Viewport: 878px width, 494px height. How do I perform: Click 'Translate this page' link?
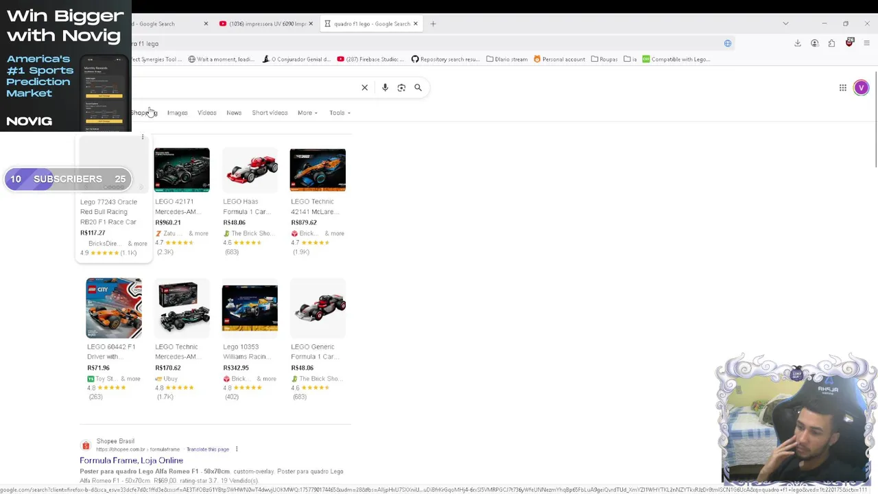point(207,449)
